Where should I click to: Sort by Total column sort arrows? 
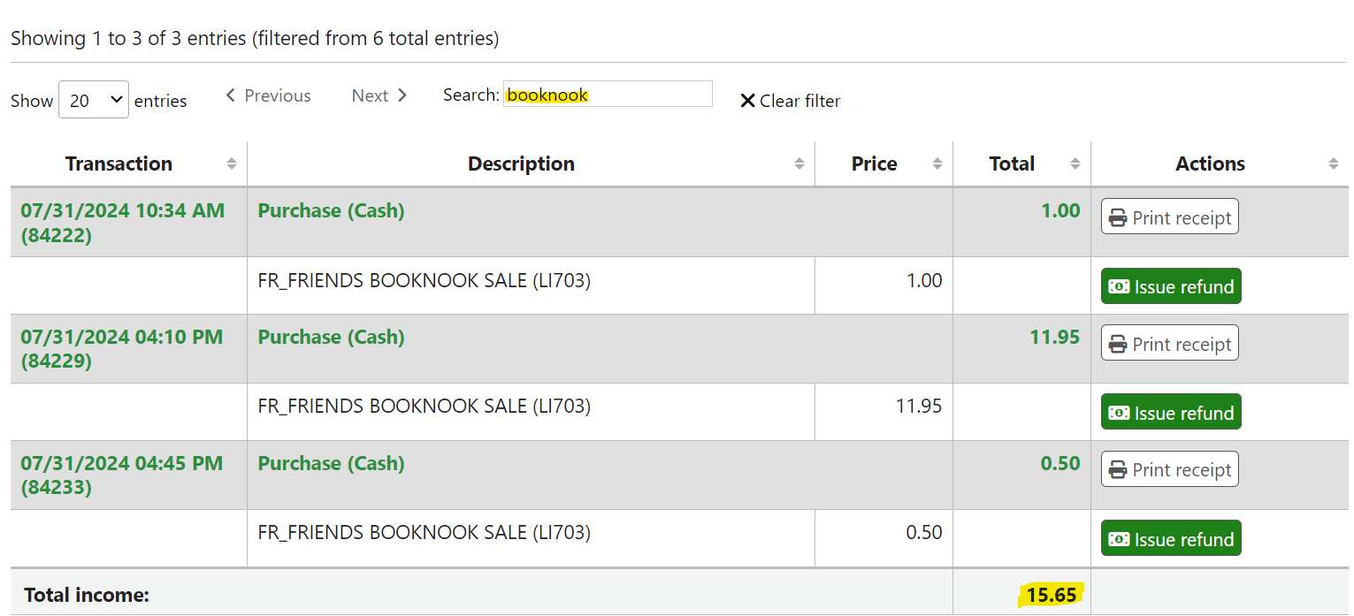[x=1075, y=164]
